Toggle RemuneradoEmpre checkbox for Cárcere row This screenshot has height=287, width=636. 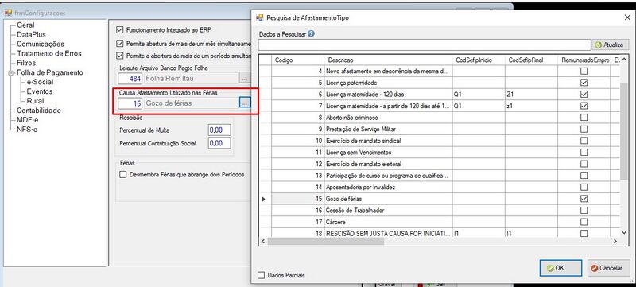584,222
